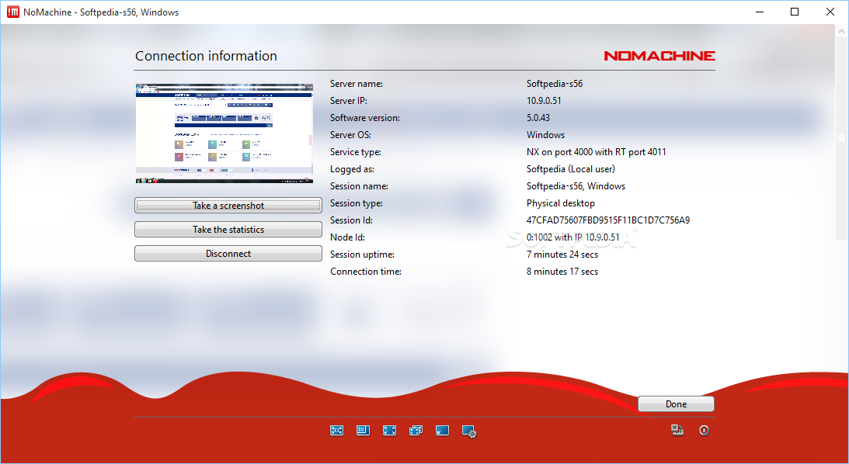Click the fullscreen on all monitors icon
The width and height of the screenshot is (849, 464).
click(416, 431)
